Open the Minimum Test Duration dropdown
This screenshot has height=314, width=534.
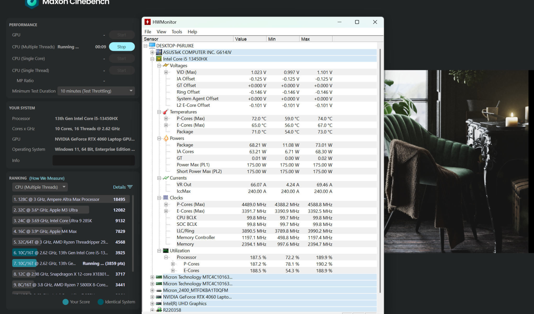click(x=96, y=91)
